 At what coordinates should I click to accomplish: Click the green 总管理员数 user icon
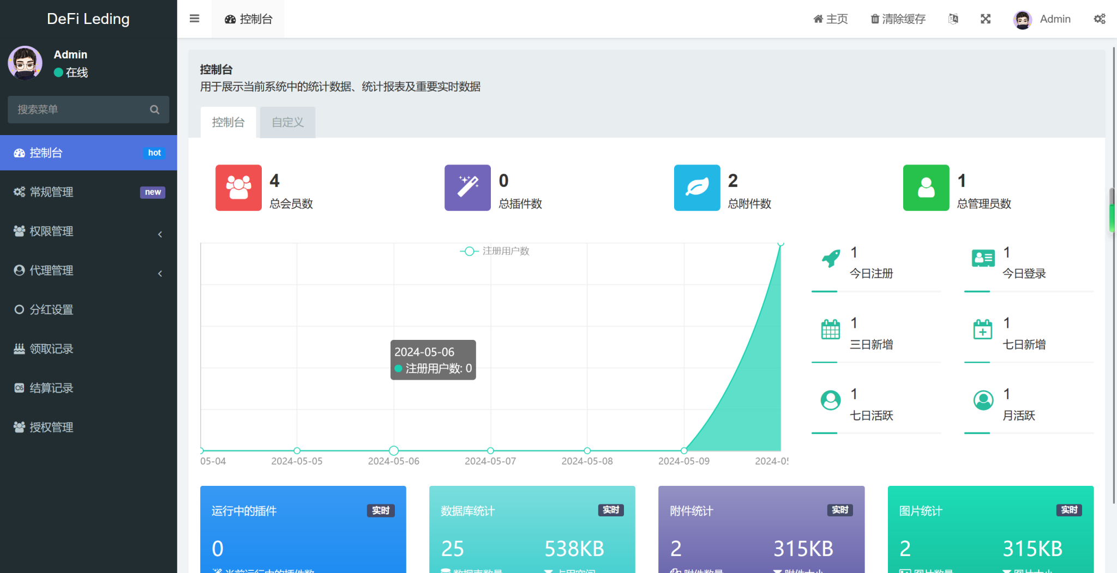click(926, 187)
